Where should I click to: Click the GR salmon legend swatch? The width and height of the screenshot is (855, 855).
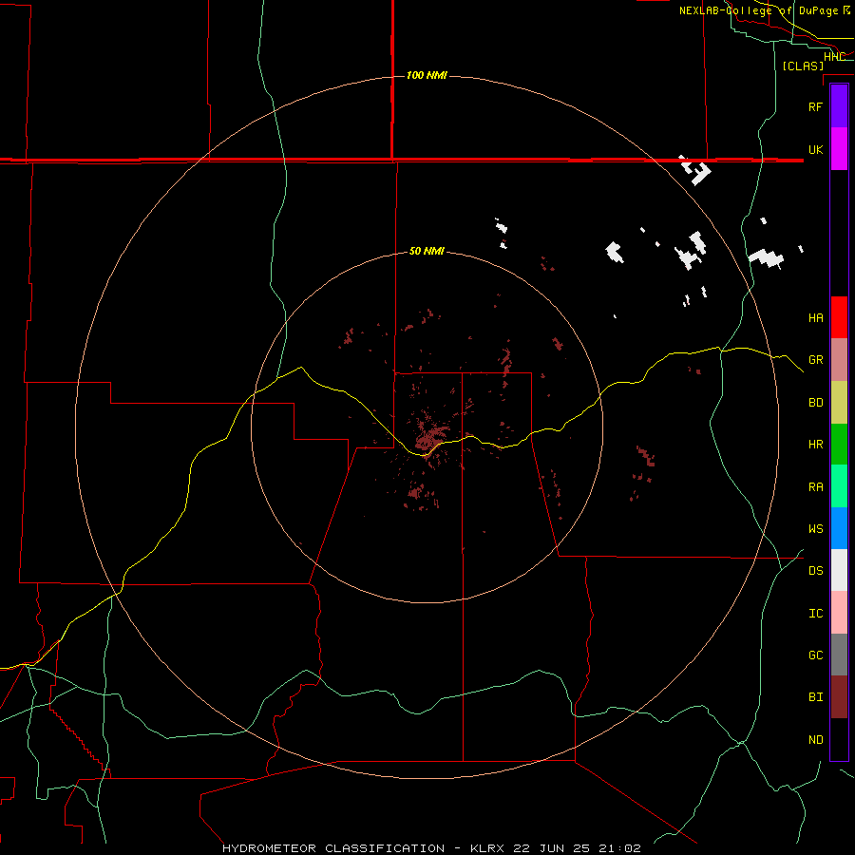click(839, 360)
